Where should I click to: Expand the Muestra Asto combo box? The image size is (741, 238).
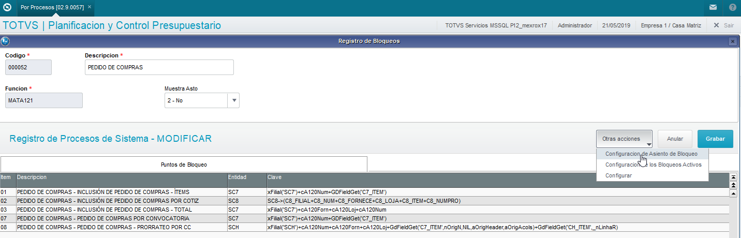(234, 100)
